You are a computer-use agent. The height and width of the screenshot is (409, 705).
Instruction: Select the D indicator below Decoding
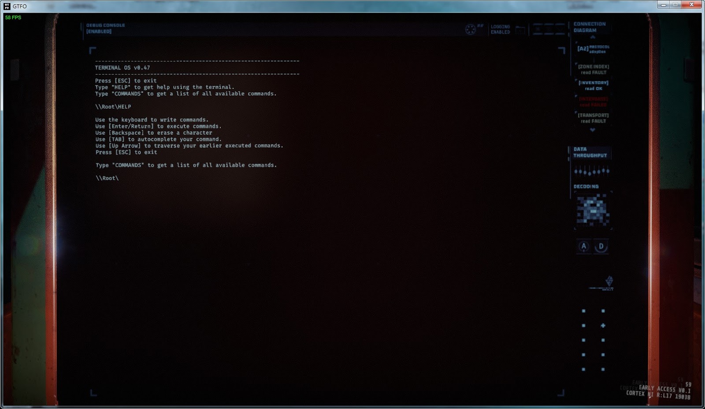coord(601,247)
